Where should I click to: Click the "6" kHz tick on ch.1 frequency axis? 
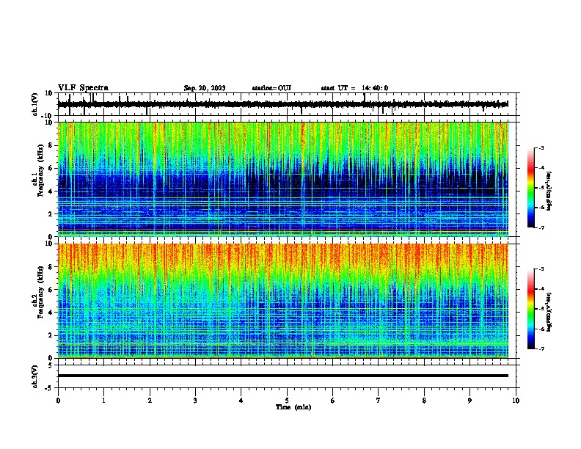pos(51,168)
